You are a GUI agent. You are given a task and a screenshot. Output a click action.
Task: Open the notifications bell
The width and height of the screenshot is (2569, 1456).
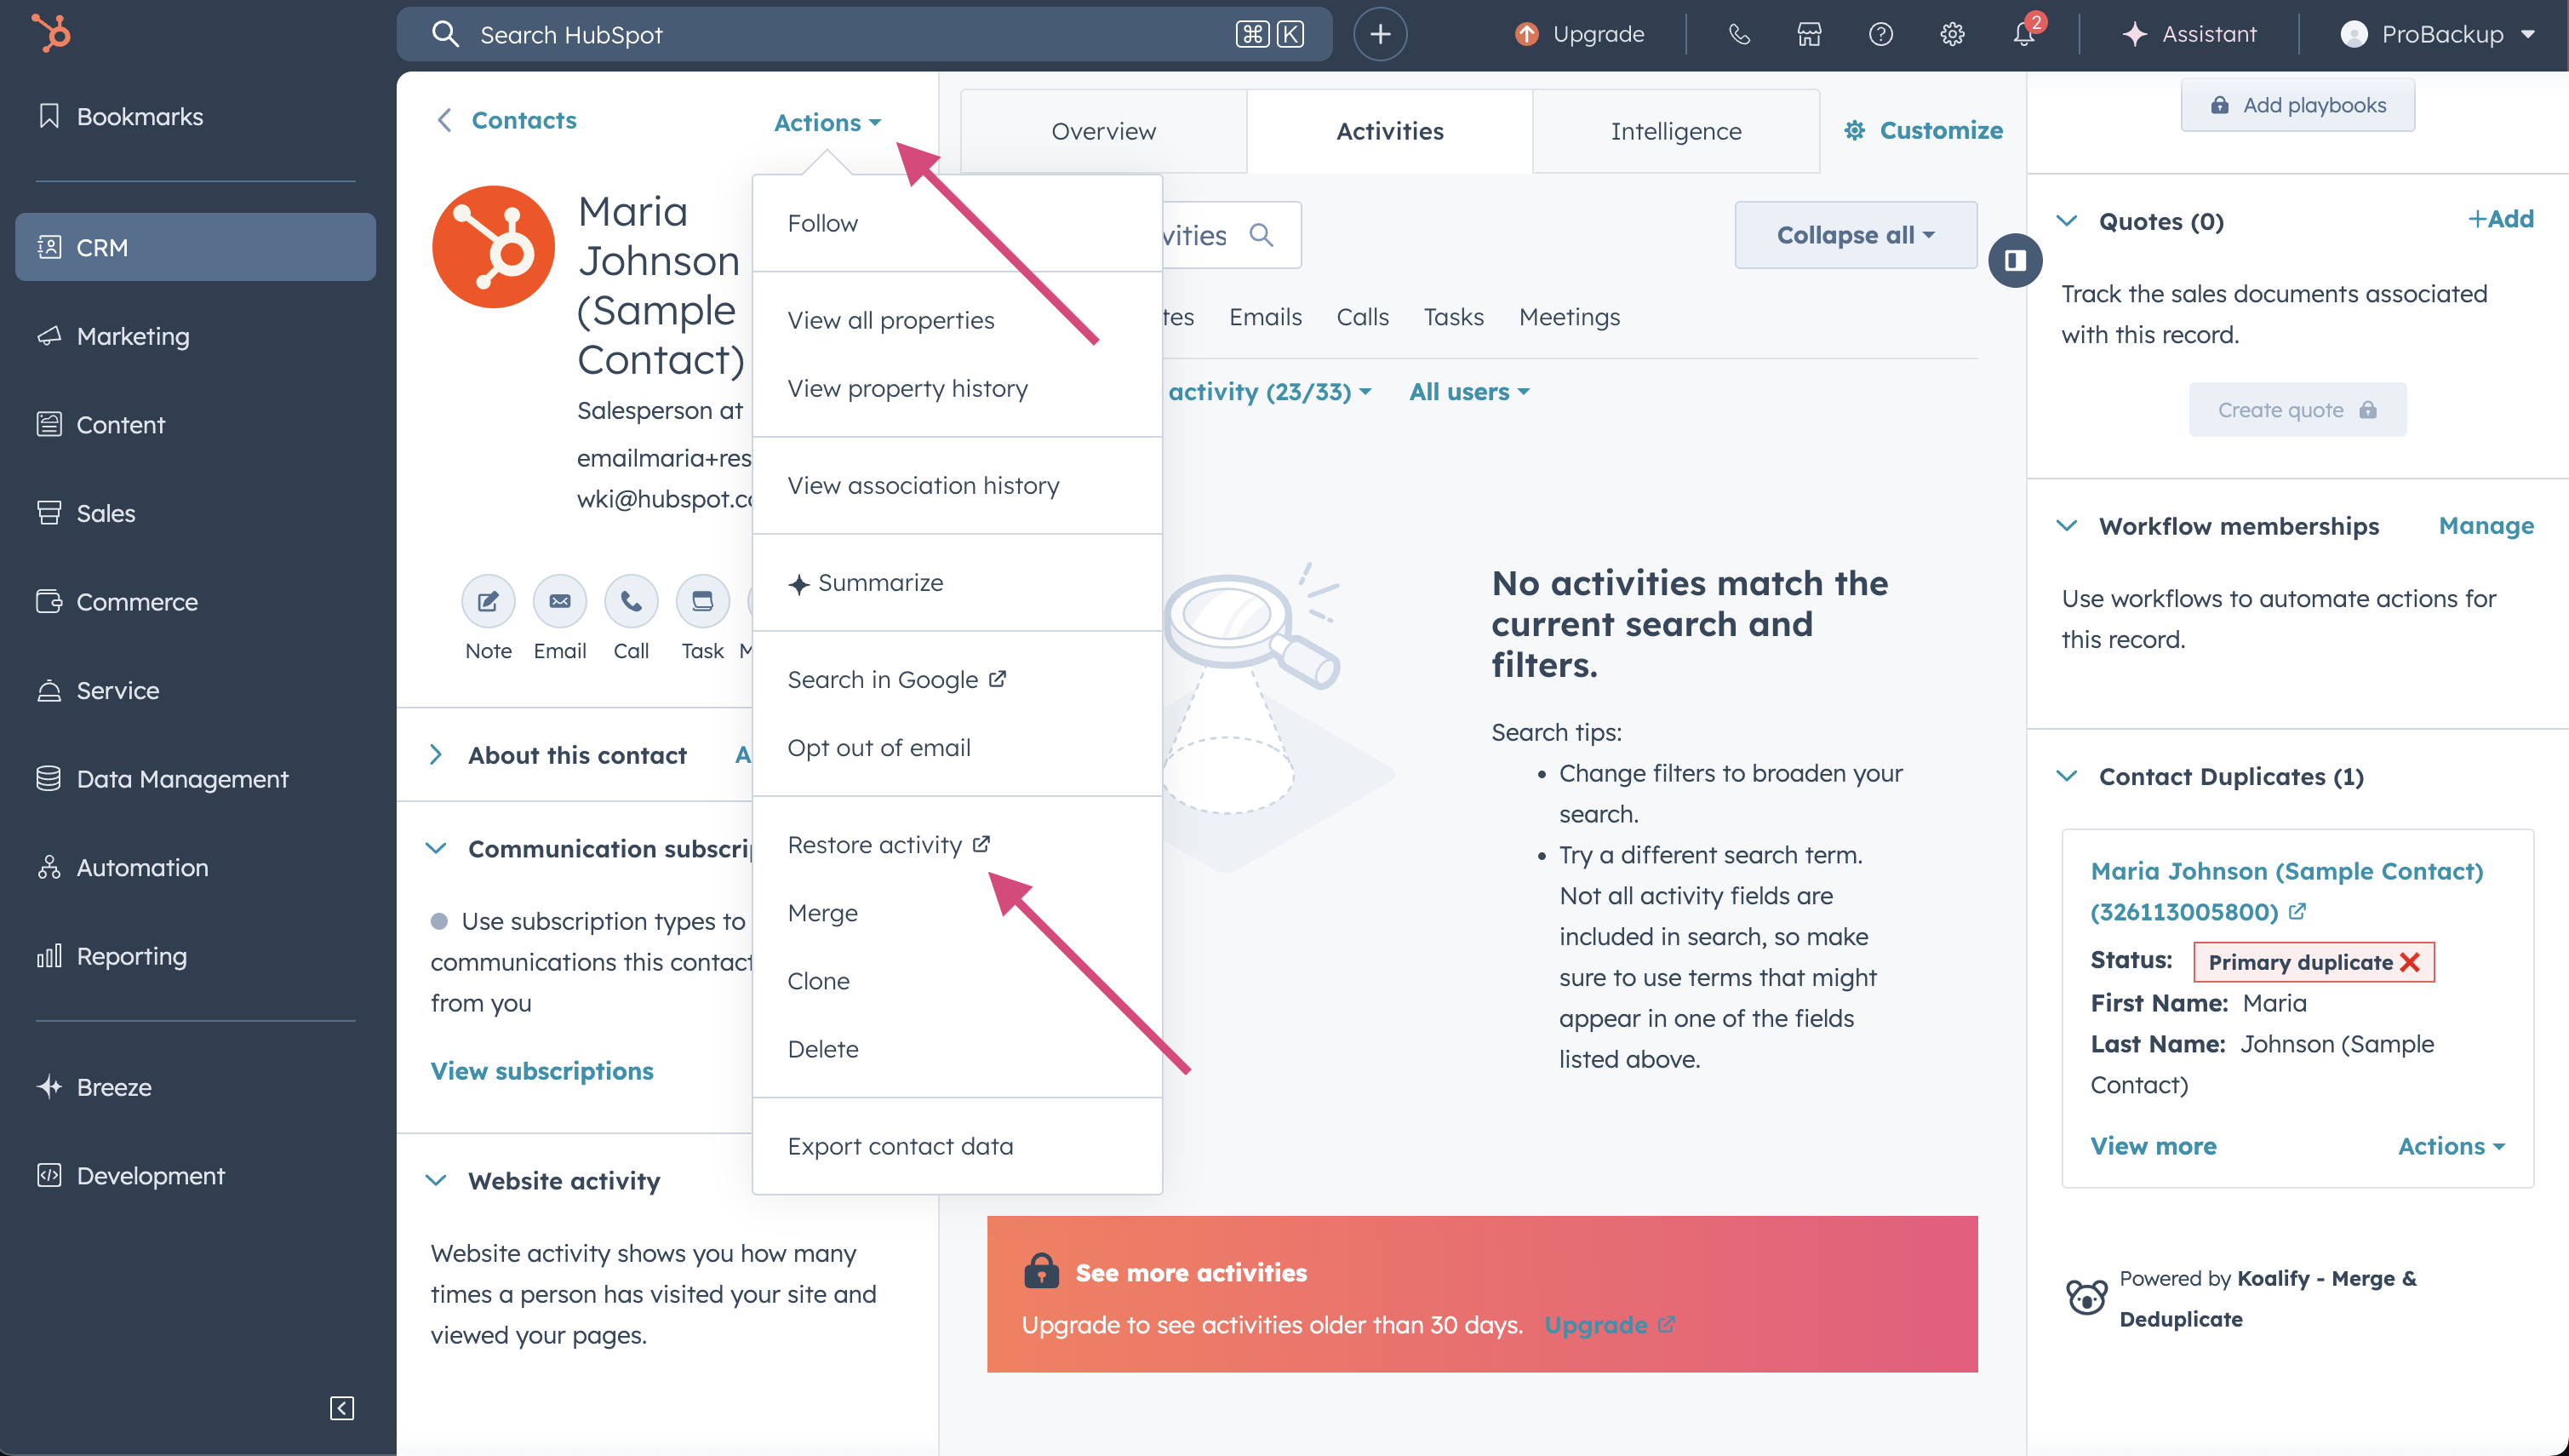click(2023, 34)
